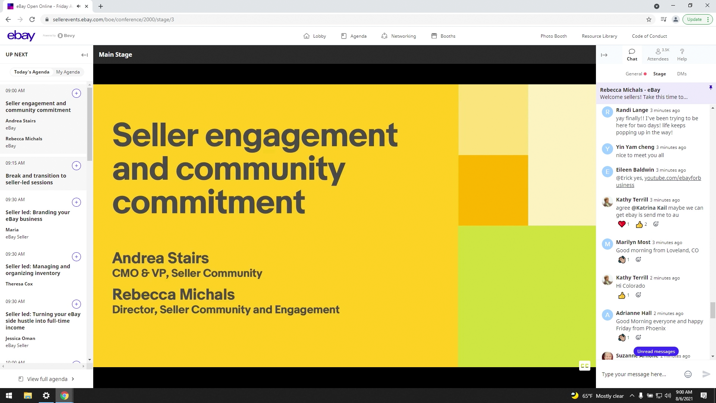This screenshot has height=403, width=716.
Task: Switch to My Agenda tab
Action: (x=68, y=72)
